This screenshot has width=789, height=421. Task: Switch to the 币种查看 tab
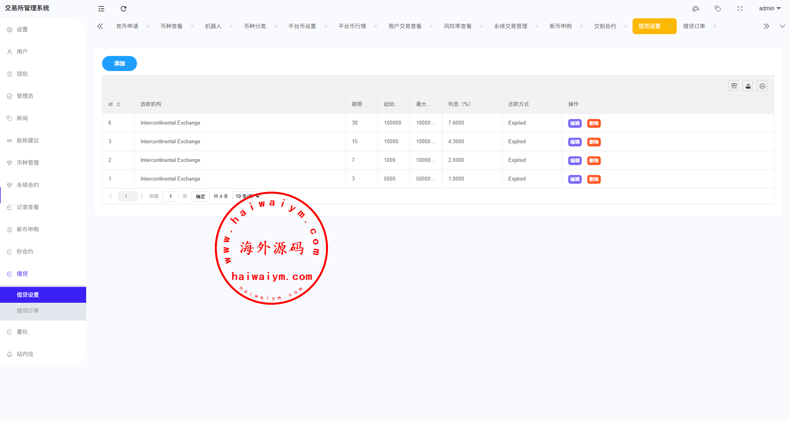[x=171, y=26]
